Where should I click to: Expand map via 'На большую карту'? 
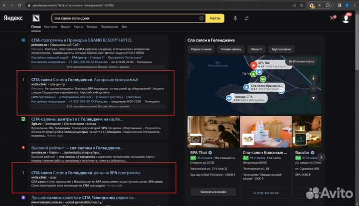pos(301,61)
